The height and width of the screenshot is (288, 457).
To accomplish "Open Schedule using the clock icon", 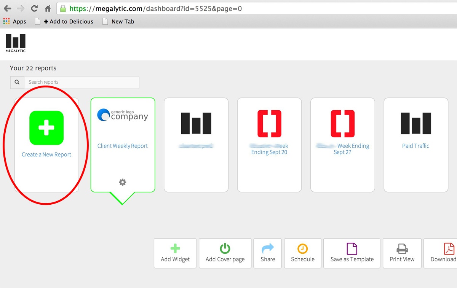I will point(302,248).
